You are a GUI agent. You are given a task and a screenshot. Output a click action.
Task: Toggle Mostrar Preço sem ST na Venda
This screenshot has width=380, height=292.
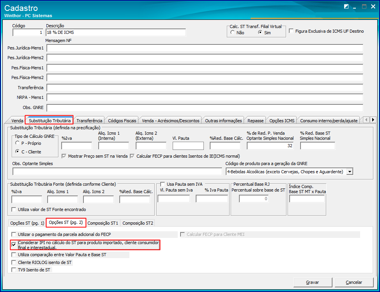click(64, 156)
